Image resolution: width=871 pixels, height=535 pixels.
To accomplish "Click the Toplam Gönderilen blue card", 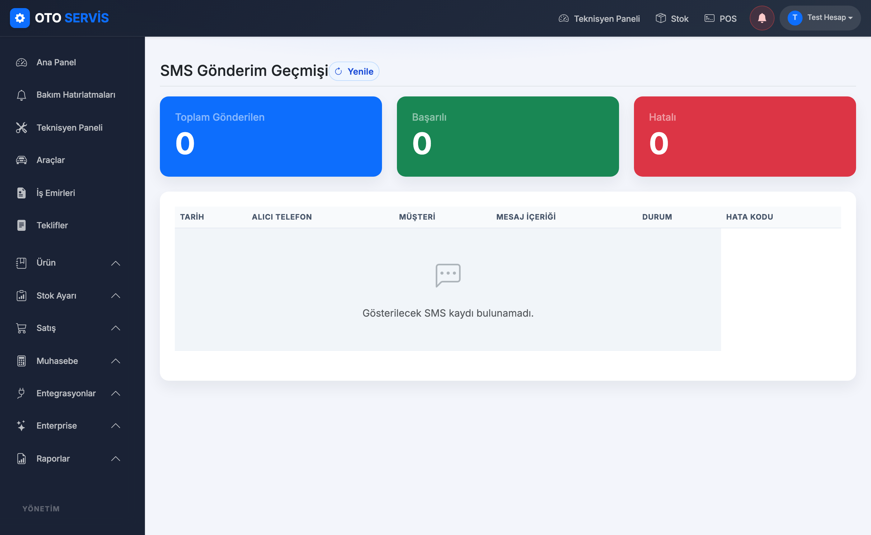I will pos(271,137).
